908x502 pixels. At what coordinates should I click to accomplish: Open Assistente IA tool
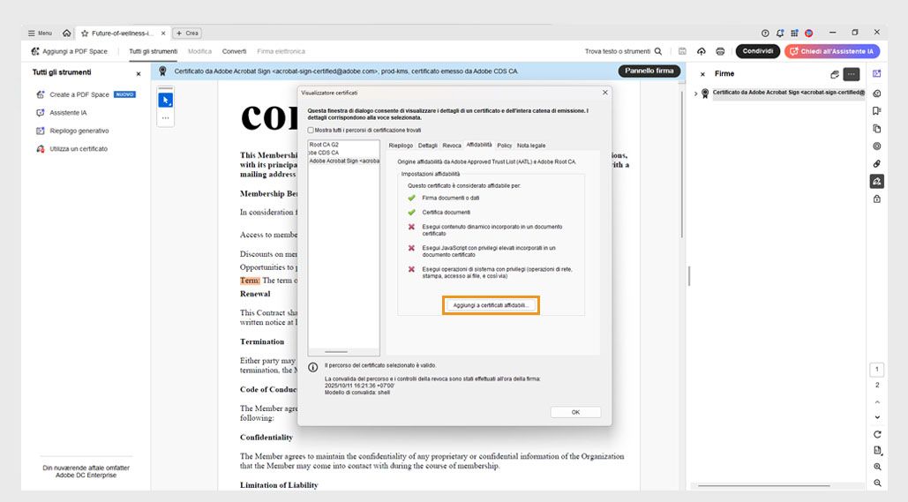62,112
